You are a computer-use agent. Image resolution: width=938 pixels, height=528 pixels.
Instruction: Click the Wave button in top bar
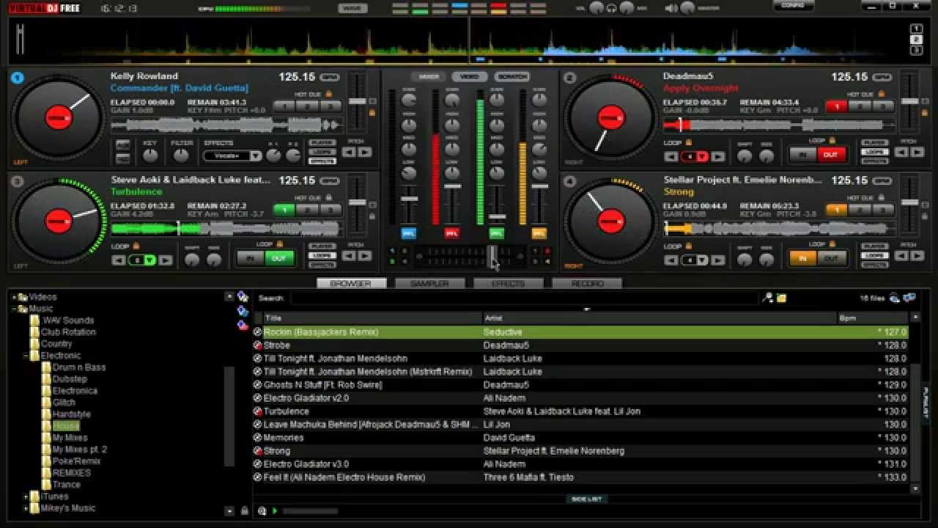tap(352, 9)
